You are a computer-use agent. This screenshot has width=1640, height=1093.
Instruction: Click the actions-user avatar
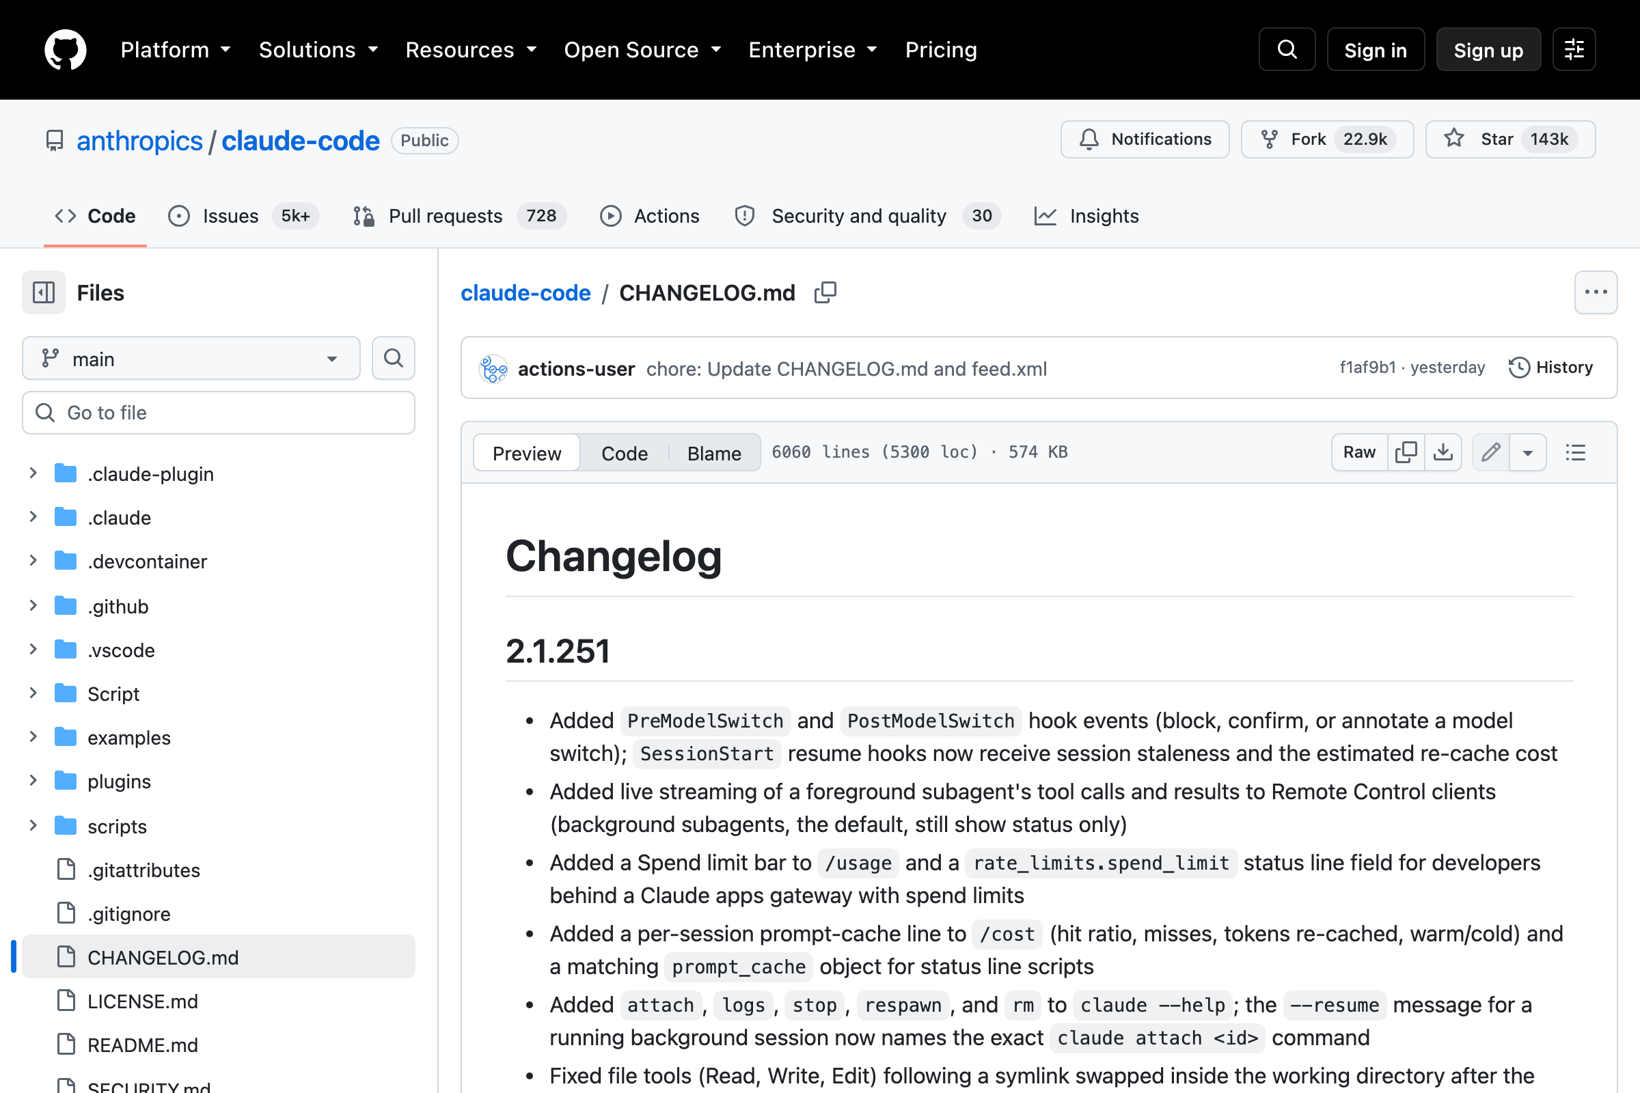pos(493,369)
